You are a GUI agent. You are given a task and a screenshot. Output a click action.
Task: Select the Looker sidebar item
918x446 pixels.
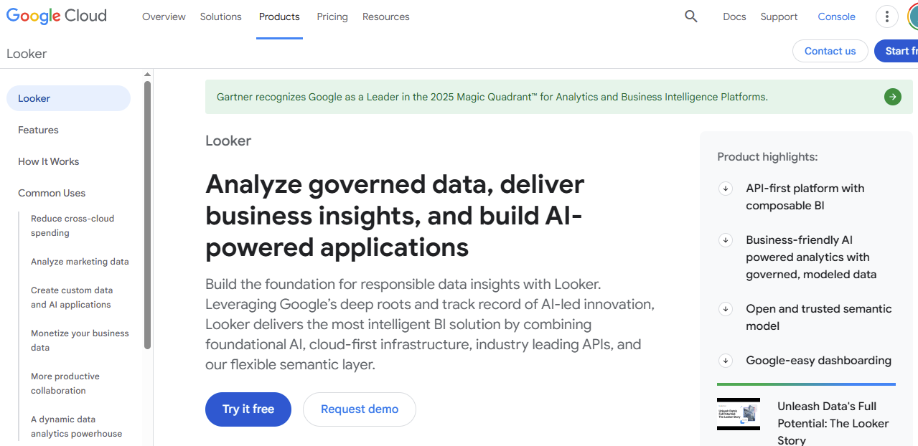68,98
